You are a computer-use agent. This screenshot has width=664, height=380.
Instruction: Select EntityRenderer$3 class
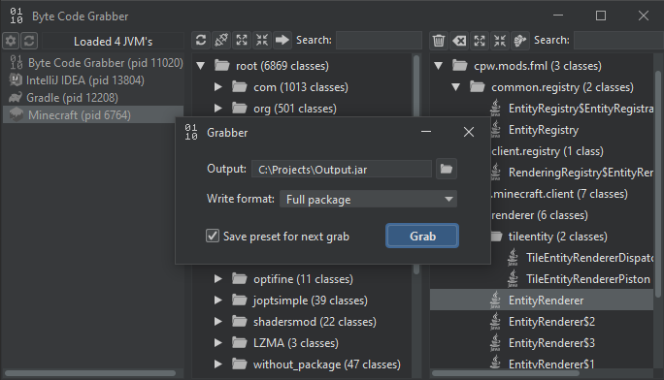click(x=551, y=343)
